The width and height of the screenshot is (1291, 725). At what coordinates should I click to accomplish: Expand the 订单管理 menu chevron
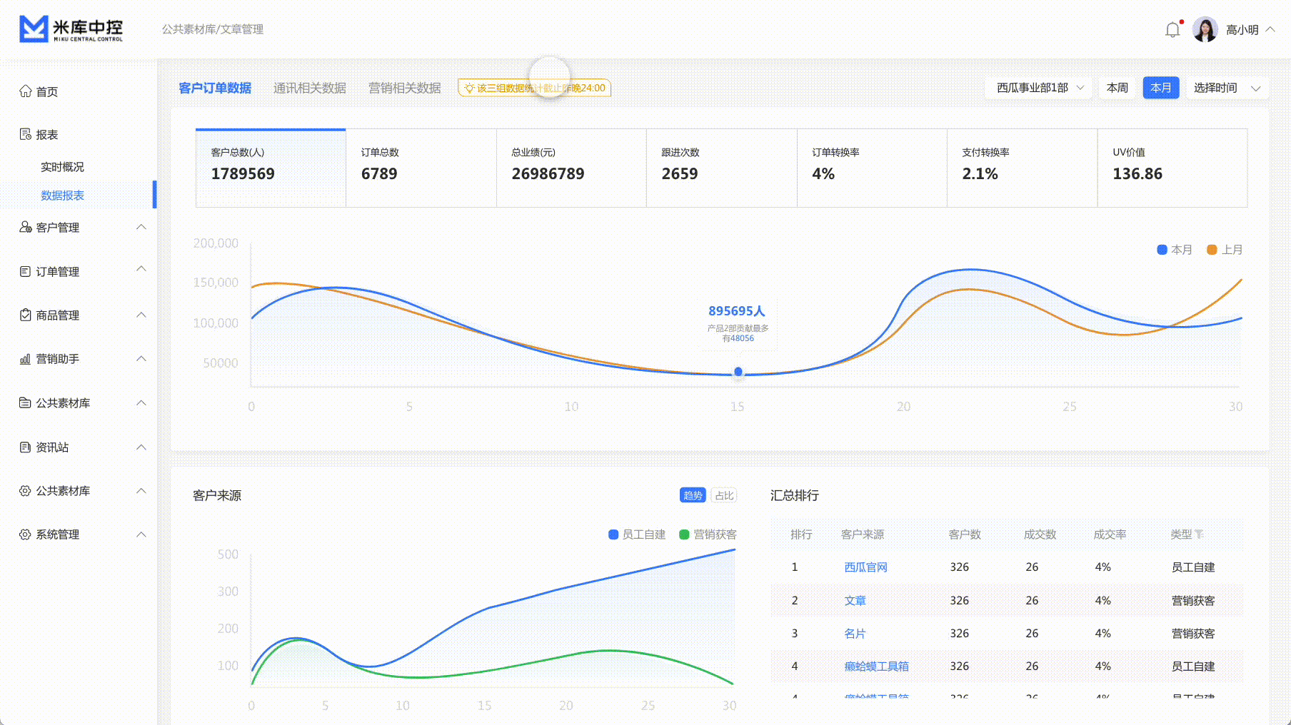coord(141,269)
